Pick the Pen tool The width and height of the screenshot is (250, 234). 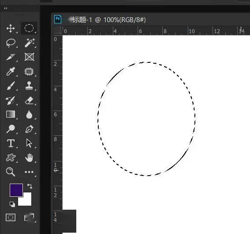click(x=29, y=129)
